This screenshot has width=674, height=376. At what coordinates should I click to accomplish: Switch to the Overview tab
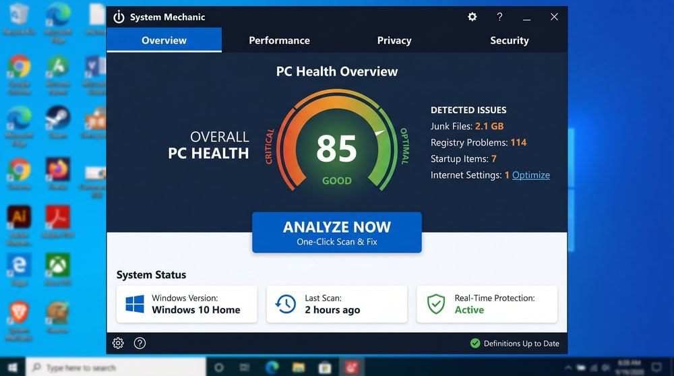[x=164, y=40]
